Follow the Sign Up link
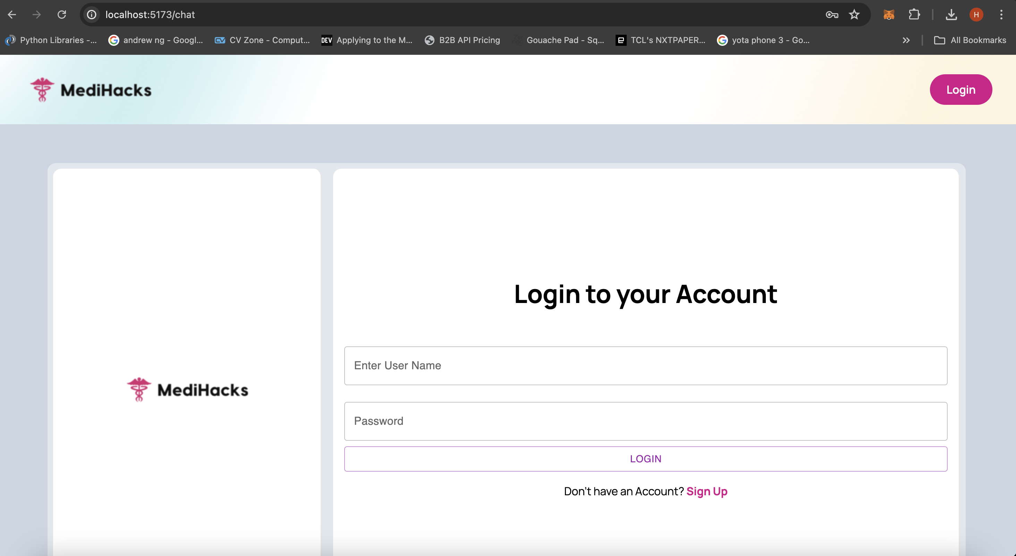Screen dimensions: 1016x556 click(x=707, y=491)
